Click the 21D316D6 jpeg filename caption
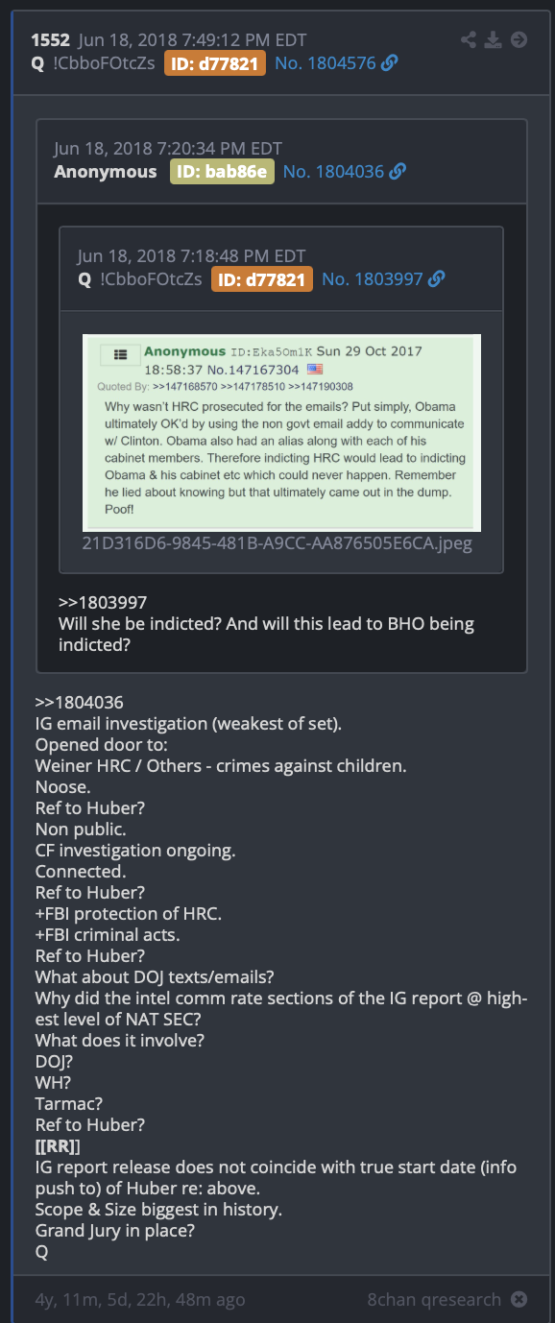The height and width of the screenshot is (1323, 555). (277, 543)
